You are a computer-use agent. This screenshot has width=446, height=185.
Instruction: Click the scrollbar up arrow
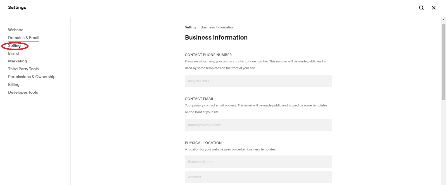coord(443,20)
